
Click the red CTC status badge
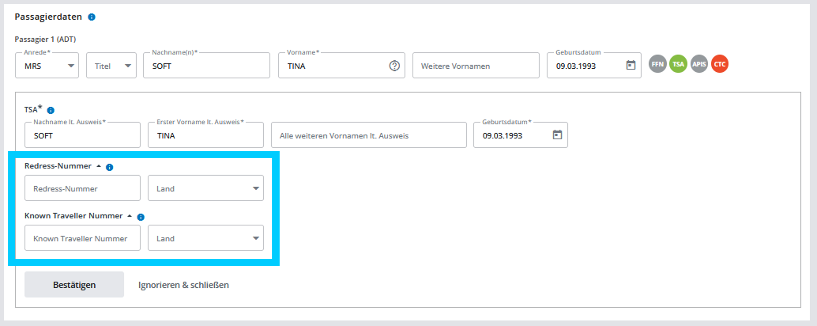coord(719,64)
